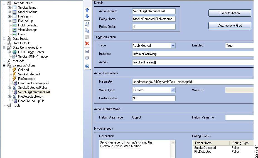Select SendMsgToInformaCast tree item
This screenshot has width=258, height=158.
[x=34, y=92]
